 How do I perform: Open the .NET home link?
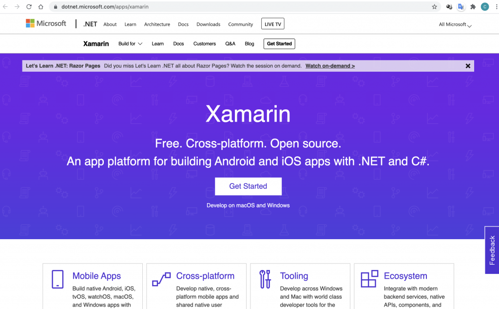pyautogui.click(x=90, y=24)
